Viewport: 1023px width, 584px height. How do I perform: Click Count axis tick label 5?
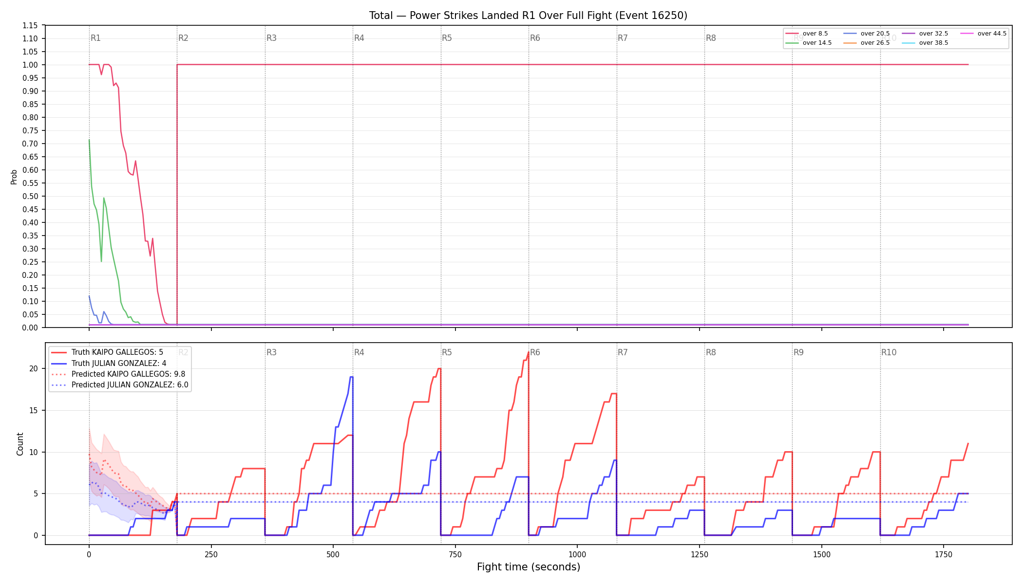click(36, 493)
